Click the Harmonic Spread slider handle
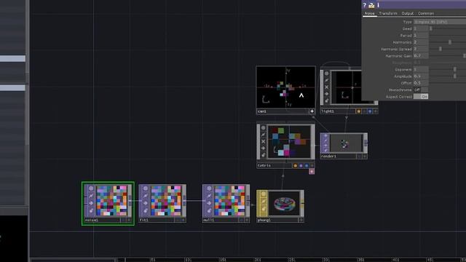Screen dimensions: 466x262 pos(441,49)
